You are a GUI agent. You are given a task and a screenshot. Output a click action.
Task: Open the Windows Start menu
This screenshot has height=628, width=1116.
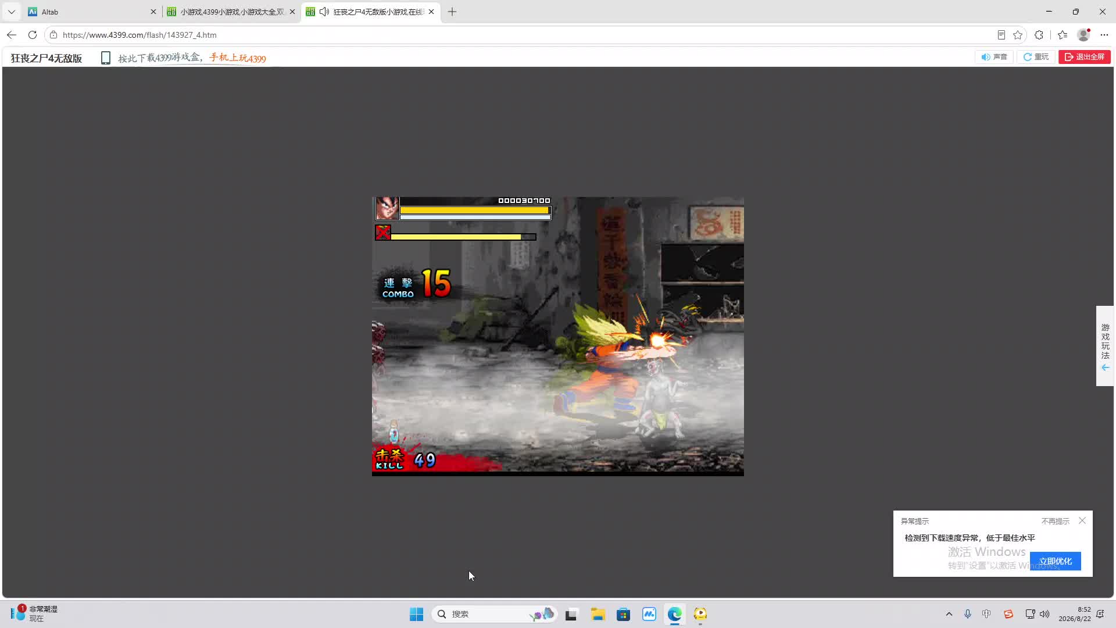click(416, 614)
